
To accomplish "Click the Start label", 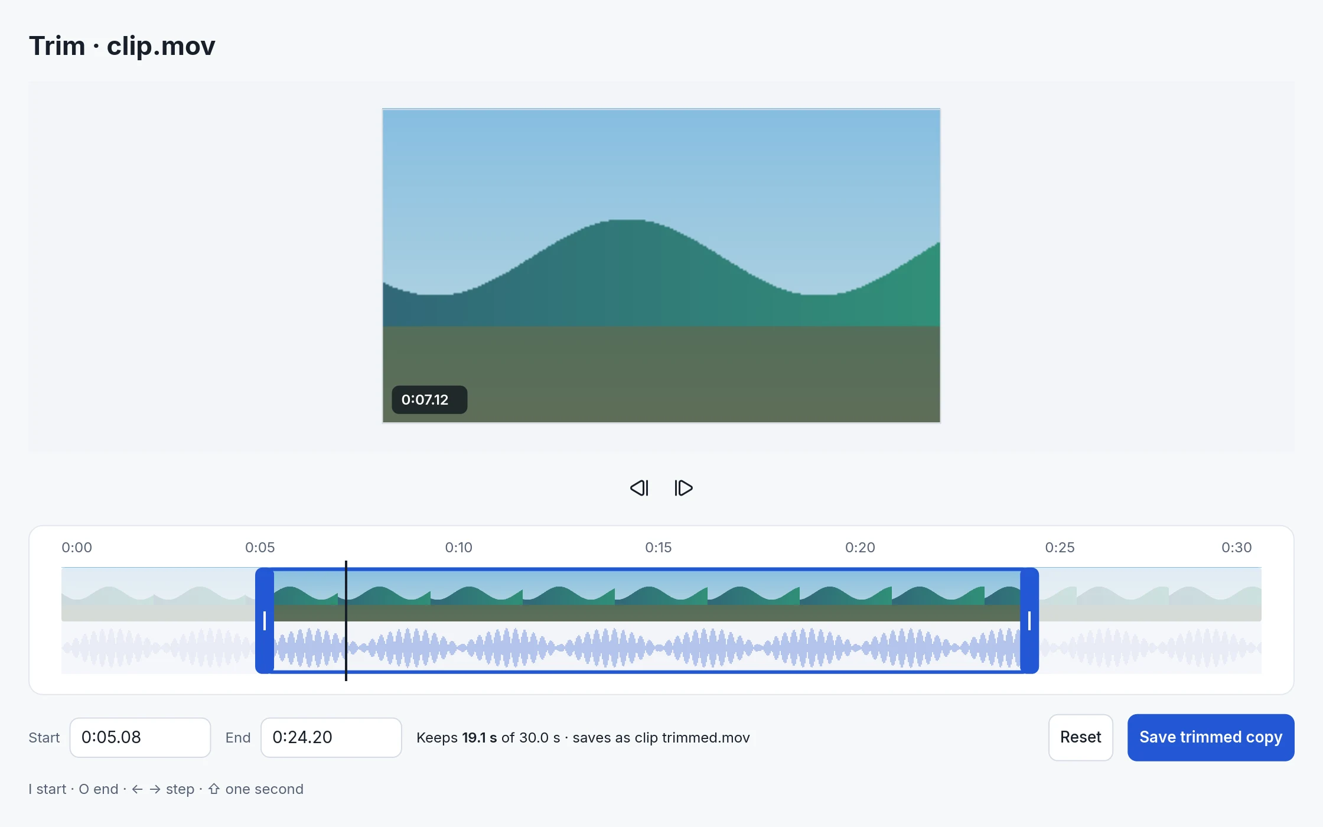I will tap(44, 738).
